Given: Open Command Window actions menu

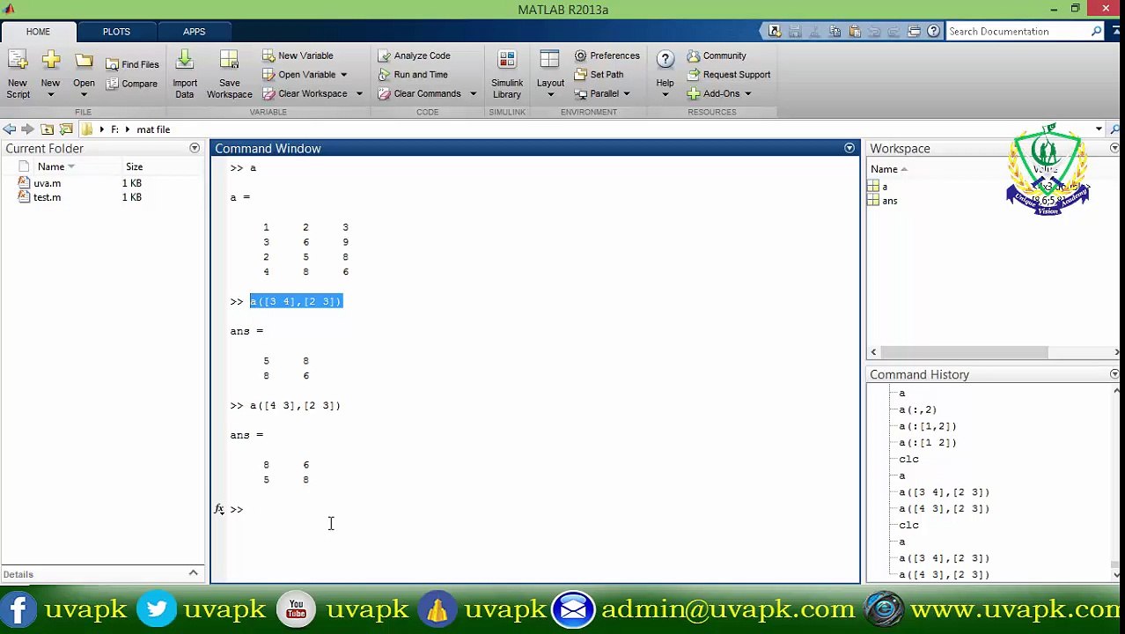Looking at the screenshot, I should coord(849,148).
